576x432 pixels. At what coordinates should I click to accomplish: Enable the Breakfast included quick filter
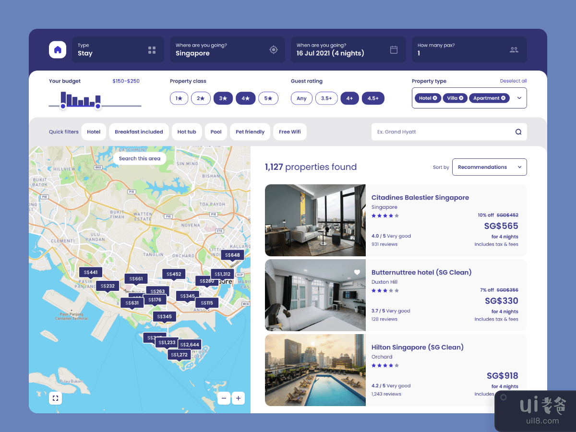coord(139,132)
